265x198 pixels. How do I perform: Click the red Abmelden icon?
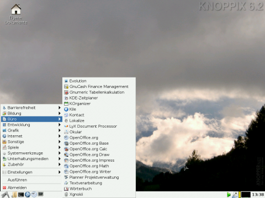4,188
